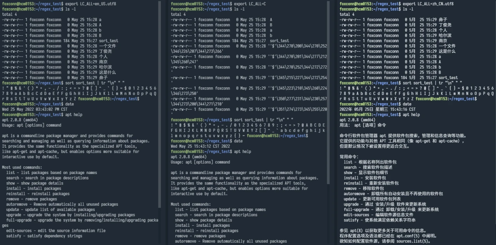This screenshot has height=245, width=496.
Task: Click 'autoremove' line in the middle terminal
Action: (231, 241)
